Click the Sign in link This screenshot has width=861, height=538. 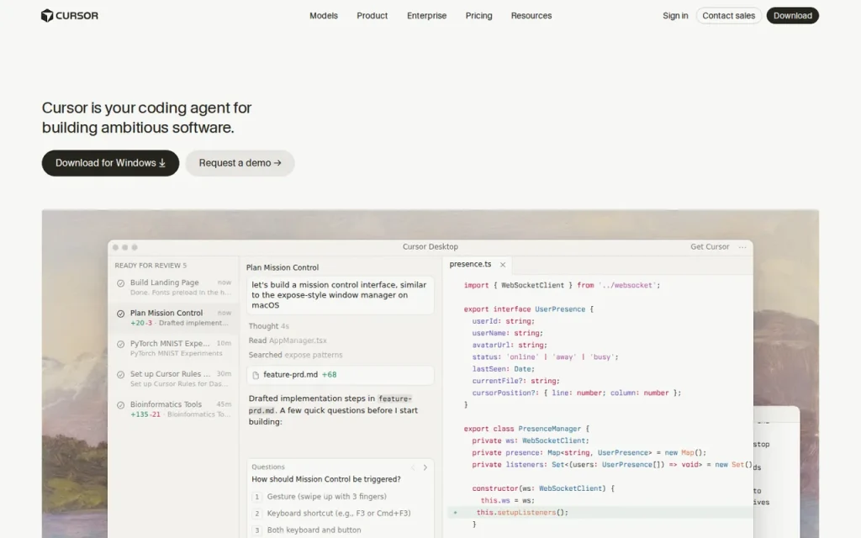click(x=675, y=16)
